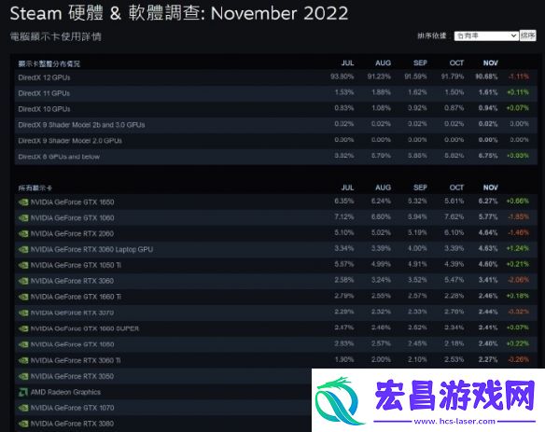Open the NVIDIA GeForce RTX 2060 entry

[x=72, y=233]
